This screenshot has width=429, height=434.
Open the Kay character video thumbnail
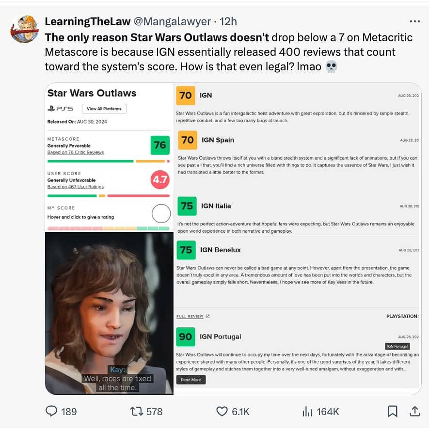click(x=109, y=313)
